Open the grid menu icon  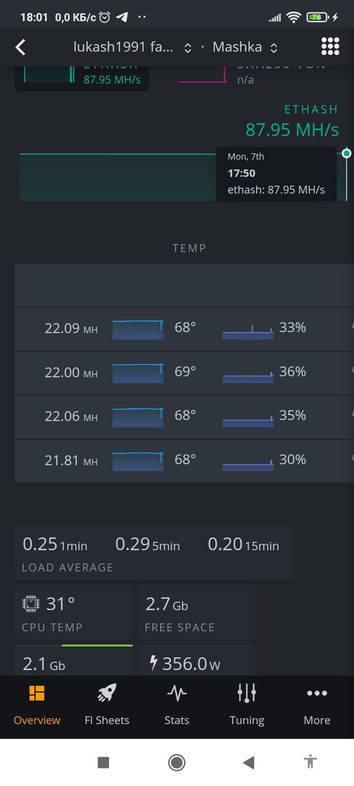point(330,47)
